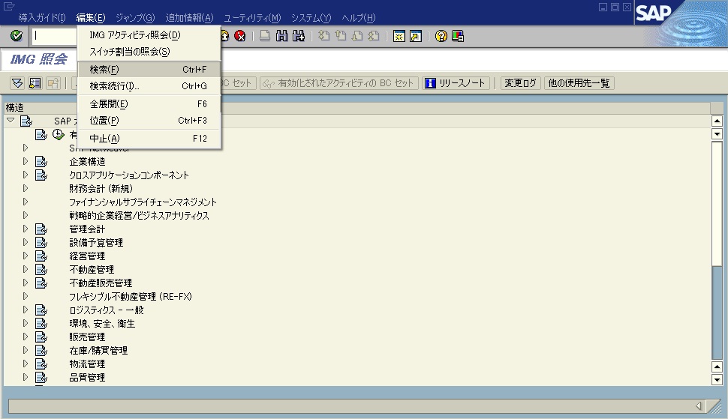Expand the 管理会計 tree node
The image size is (728, 419).
pos(26,229)
